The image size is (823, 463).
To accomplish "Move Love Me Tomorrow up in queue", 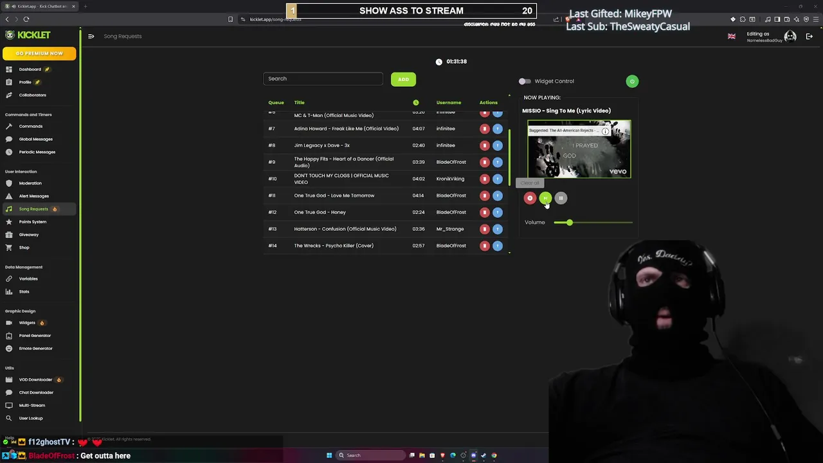I will pos(498,195).
